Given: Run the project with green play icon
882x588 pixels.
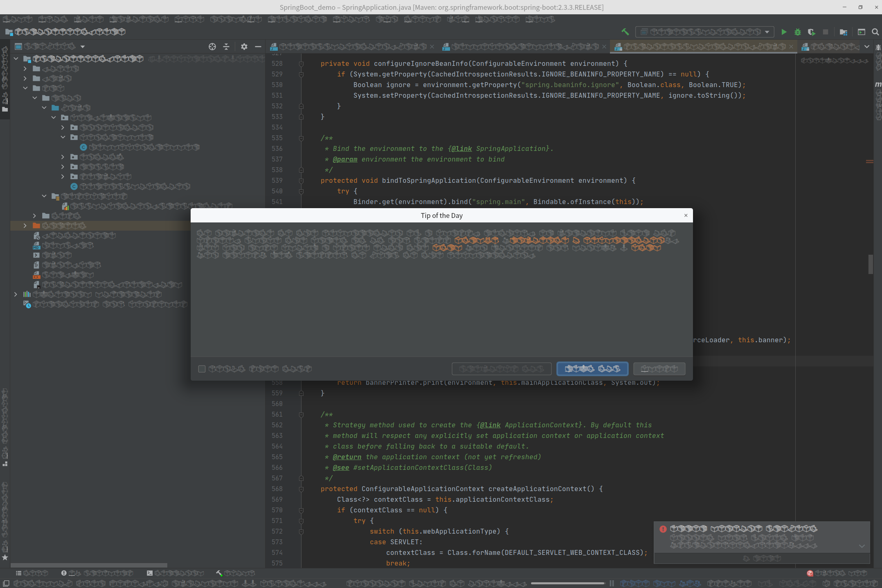Looking at the screenshot, I should coord(784,32).
